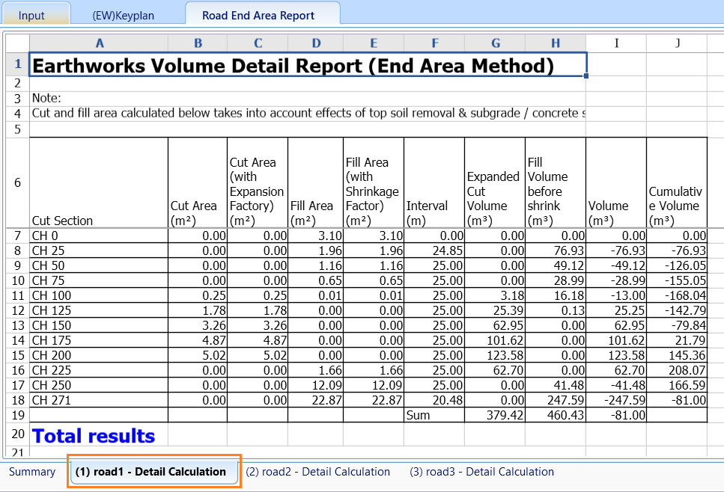Select the 'Cumulative Volume' header cell

[x=677, y=182]
